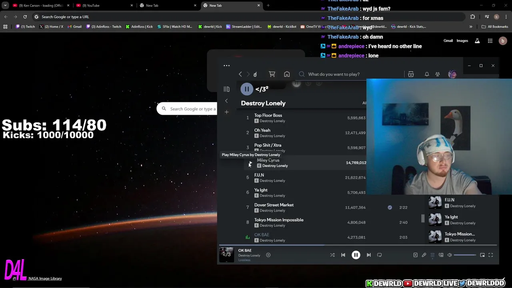
Task: Collapse the Spotify sidebar with the chevron
Action: click(226, 101)
